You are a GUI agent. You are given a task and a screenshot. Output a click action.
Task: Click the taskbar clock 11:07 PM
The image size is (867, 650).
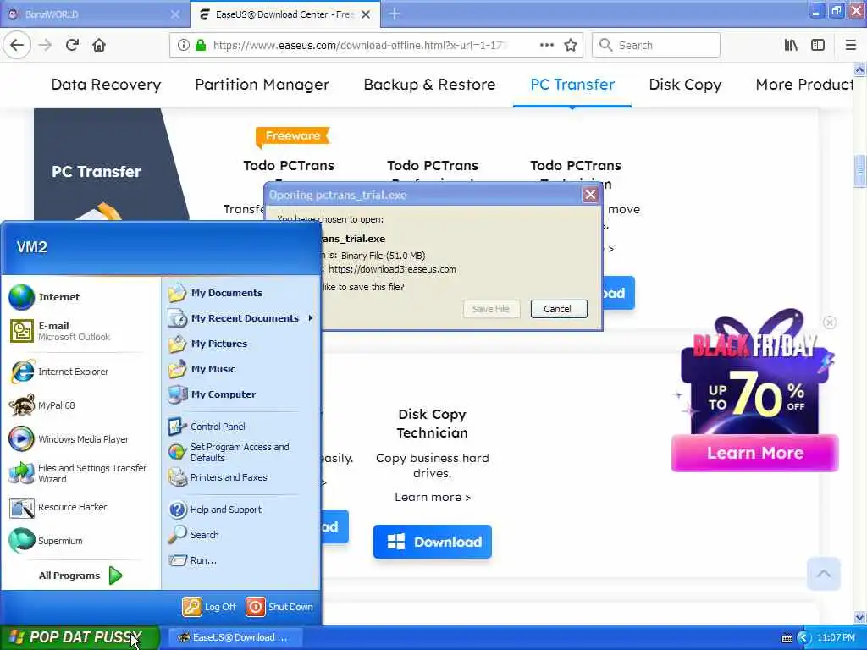(836, 638)
